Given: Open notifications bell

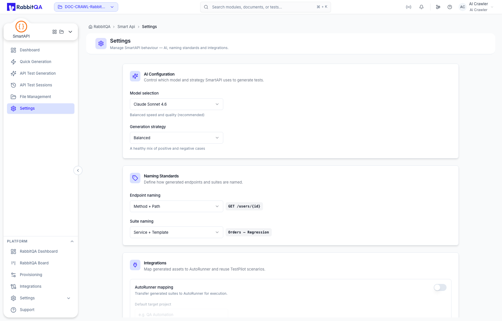Looking at the screenshot, I should 421,7.
